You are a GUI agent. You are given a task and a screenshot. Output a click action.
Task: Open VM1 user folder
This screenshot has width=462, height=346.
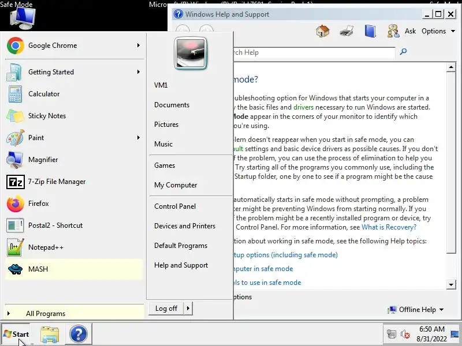pyautogui.click(x=161, y=85)
